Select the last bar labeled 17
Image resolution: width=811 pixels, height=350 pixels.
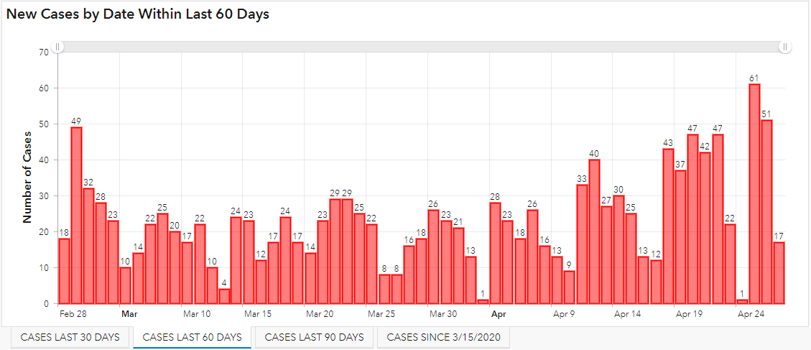[x=779, y=273]
